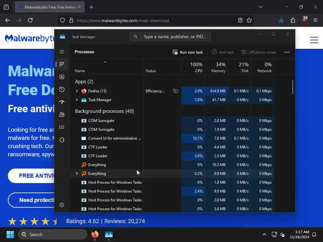Image resolution: width=323 pixels, height=242 pixels.
Task: Open the App history icon in sidebar
Action: click(62, 89)
